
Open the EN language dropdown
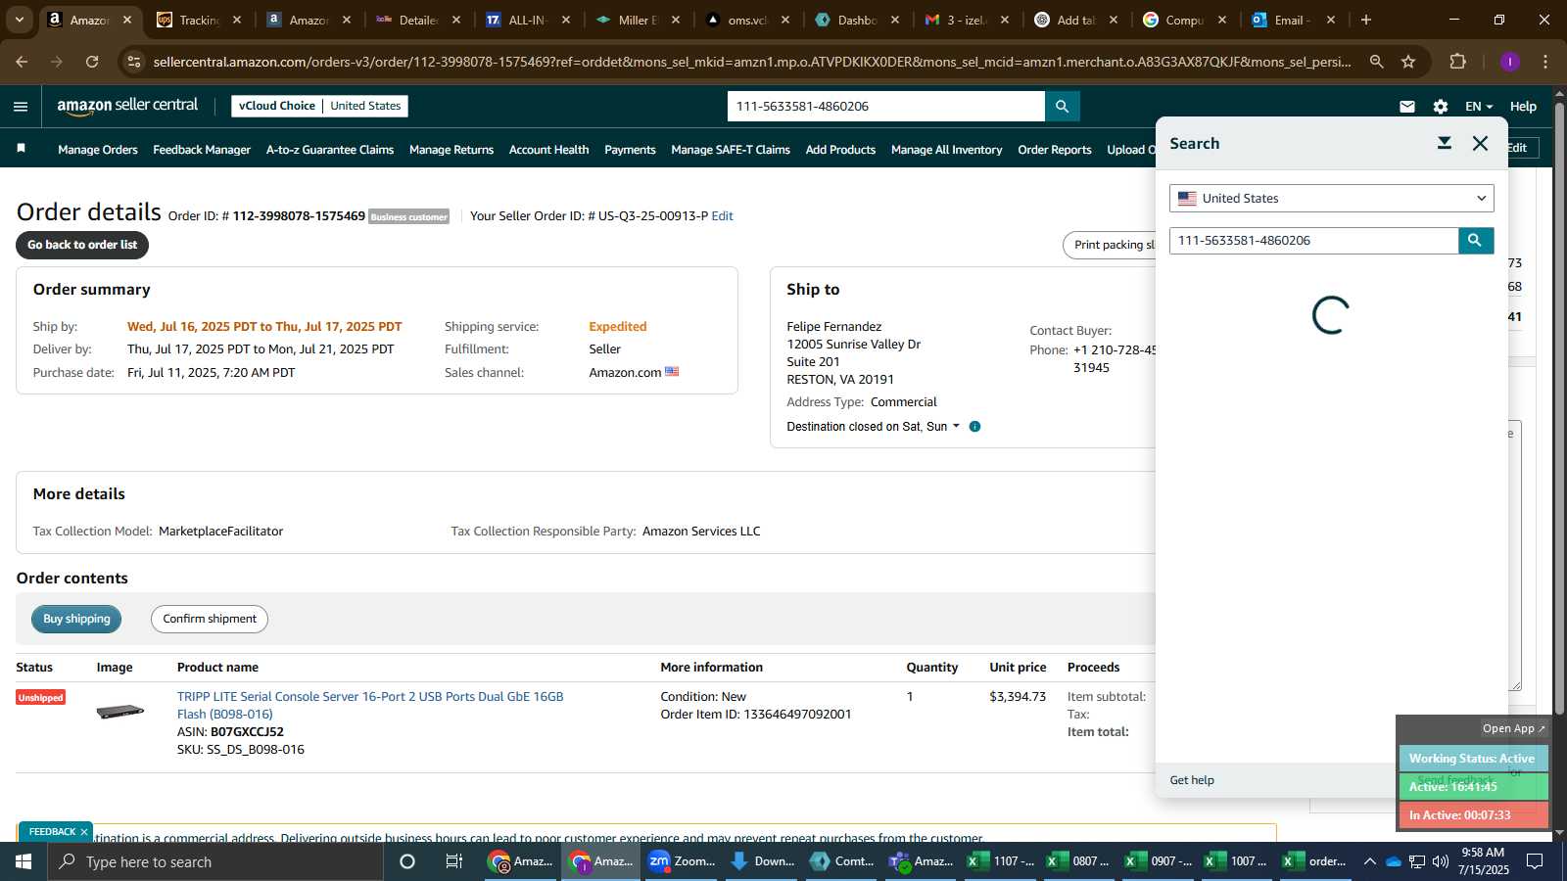(1479, 107)
